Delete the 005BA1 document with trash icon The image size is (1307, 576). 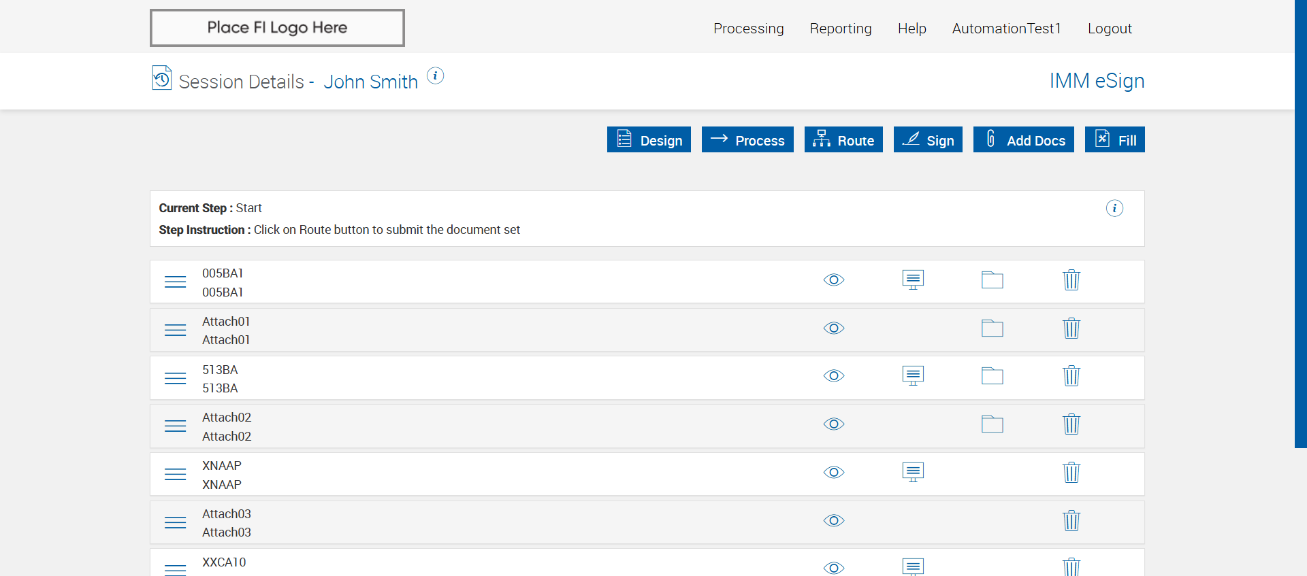[1071, 280]
